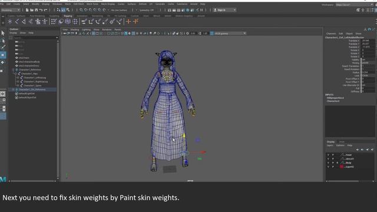Select defaultLightSet in the Outliner
The width and height of the screenshot is (377, 212).
pos(27,94)
